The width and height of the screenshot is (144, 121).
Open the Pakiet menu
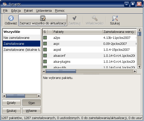coord(28,11)
